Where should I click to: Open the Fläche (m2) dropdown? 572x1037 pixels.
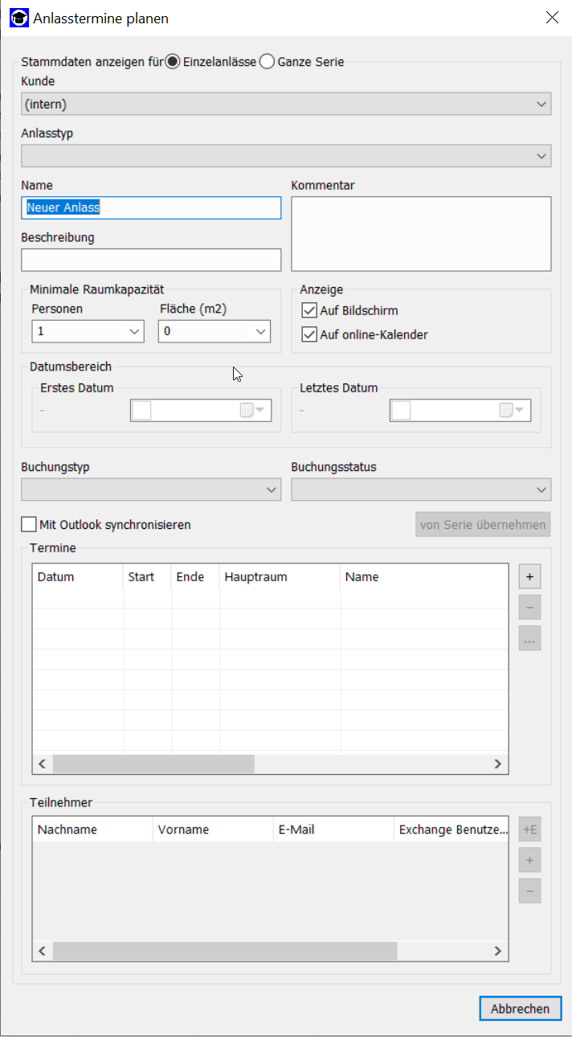pyautogui.click(x=259, y=331)
